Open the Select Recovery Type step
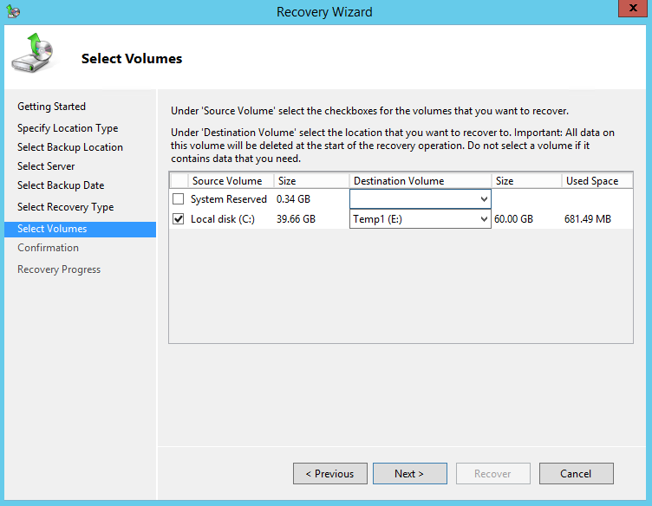Screen dimensions: 652x506 (65, 207)
